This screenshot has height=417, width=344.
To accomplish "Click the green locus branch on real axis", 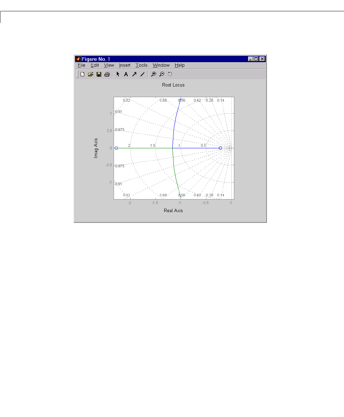I will click(145, 148).
